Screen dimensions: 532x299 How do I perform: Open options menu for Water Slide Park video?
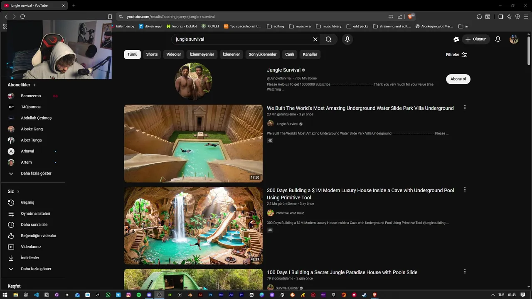(465, 107)
